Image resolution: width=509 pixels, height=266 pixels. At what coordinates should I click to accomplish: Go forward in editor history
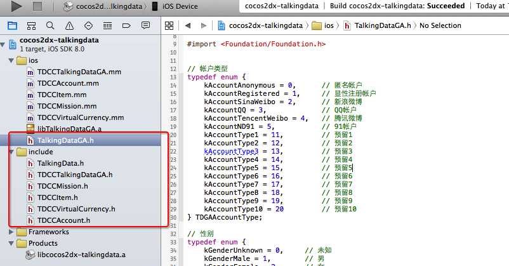click(x=204, y=25)
